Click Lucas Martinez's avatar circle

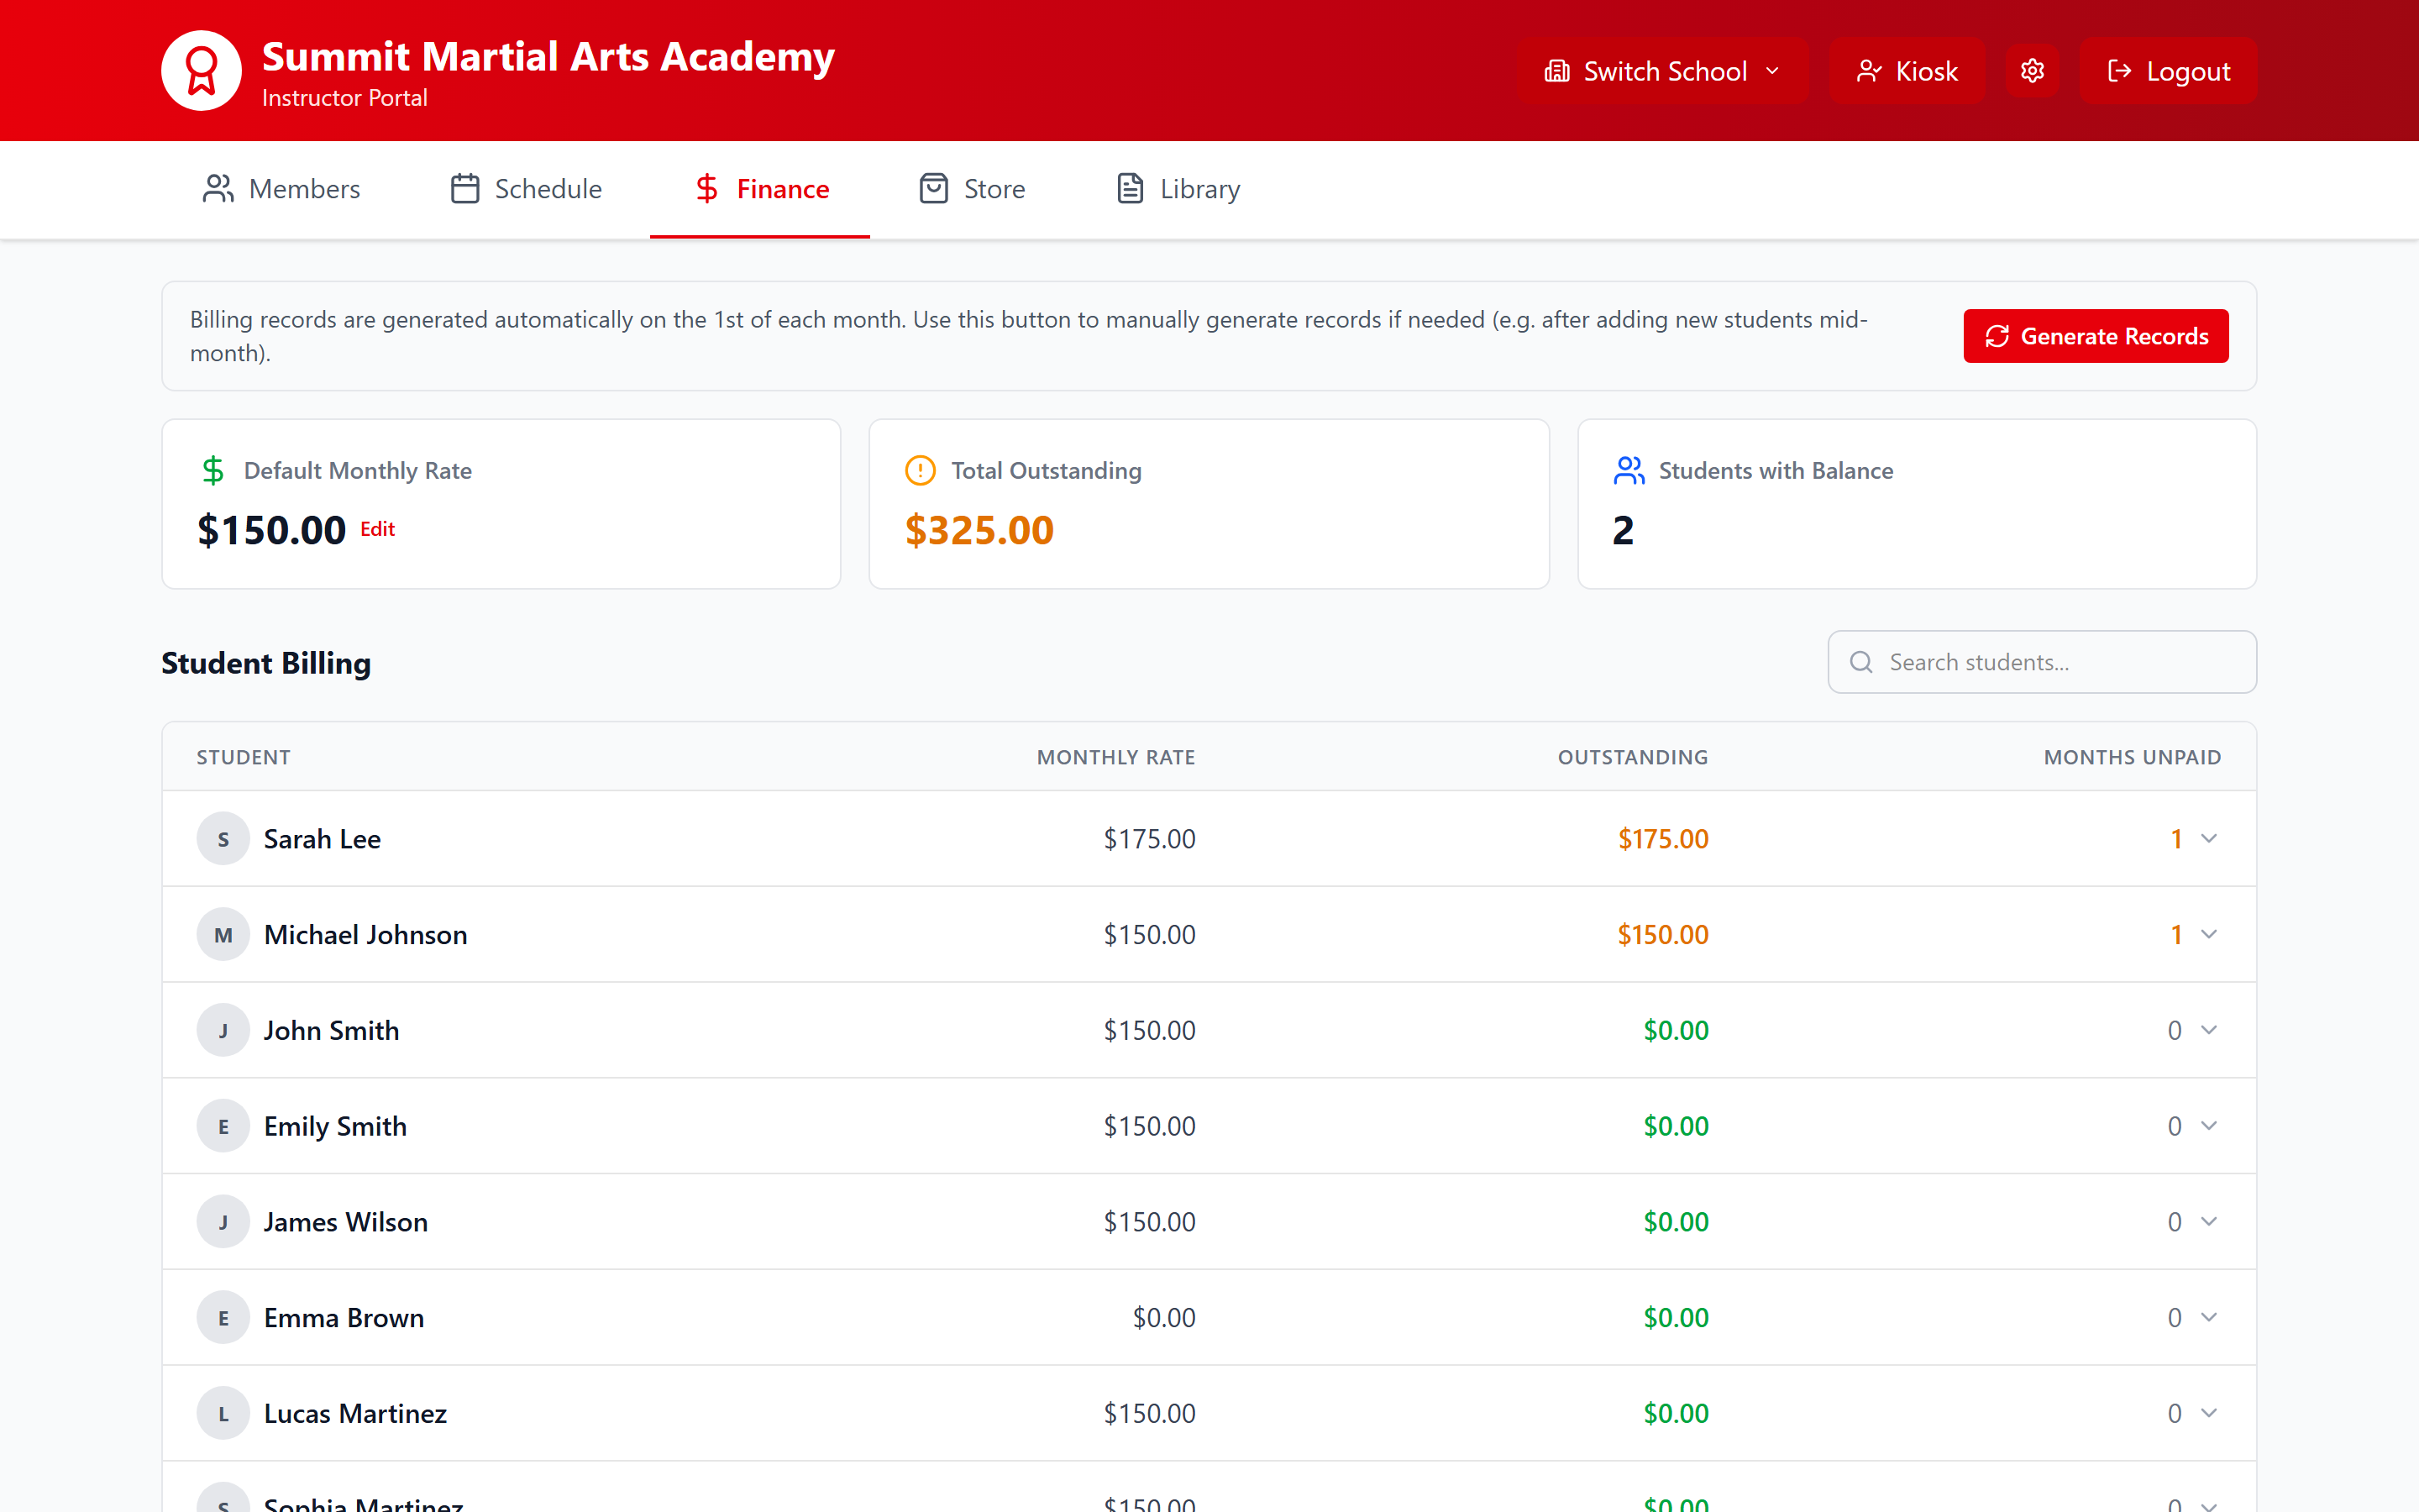pyautogui.click(x=223, y=1413)
